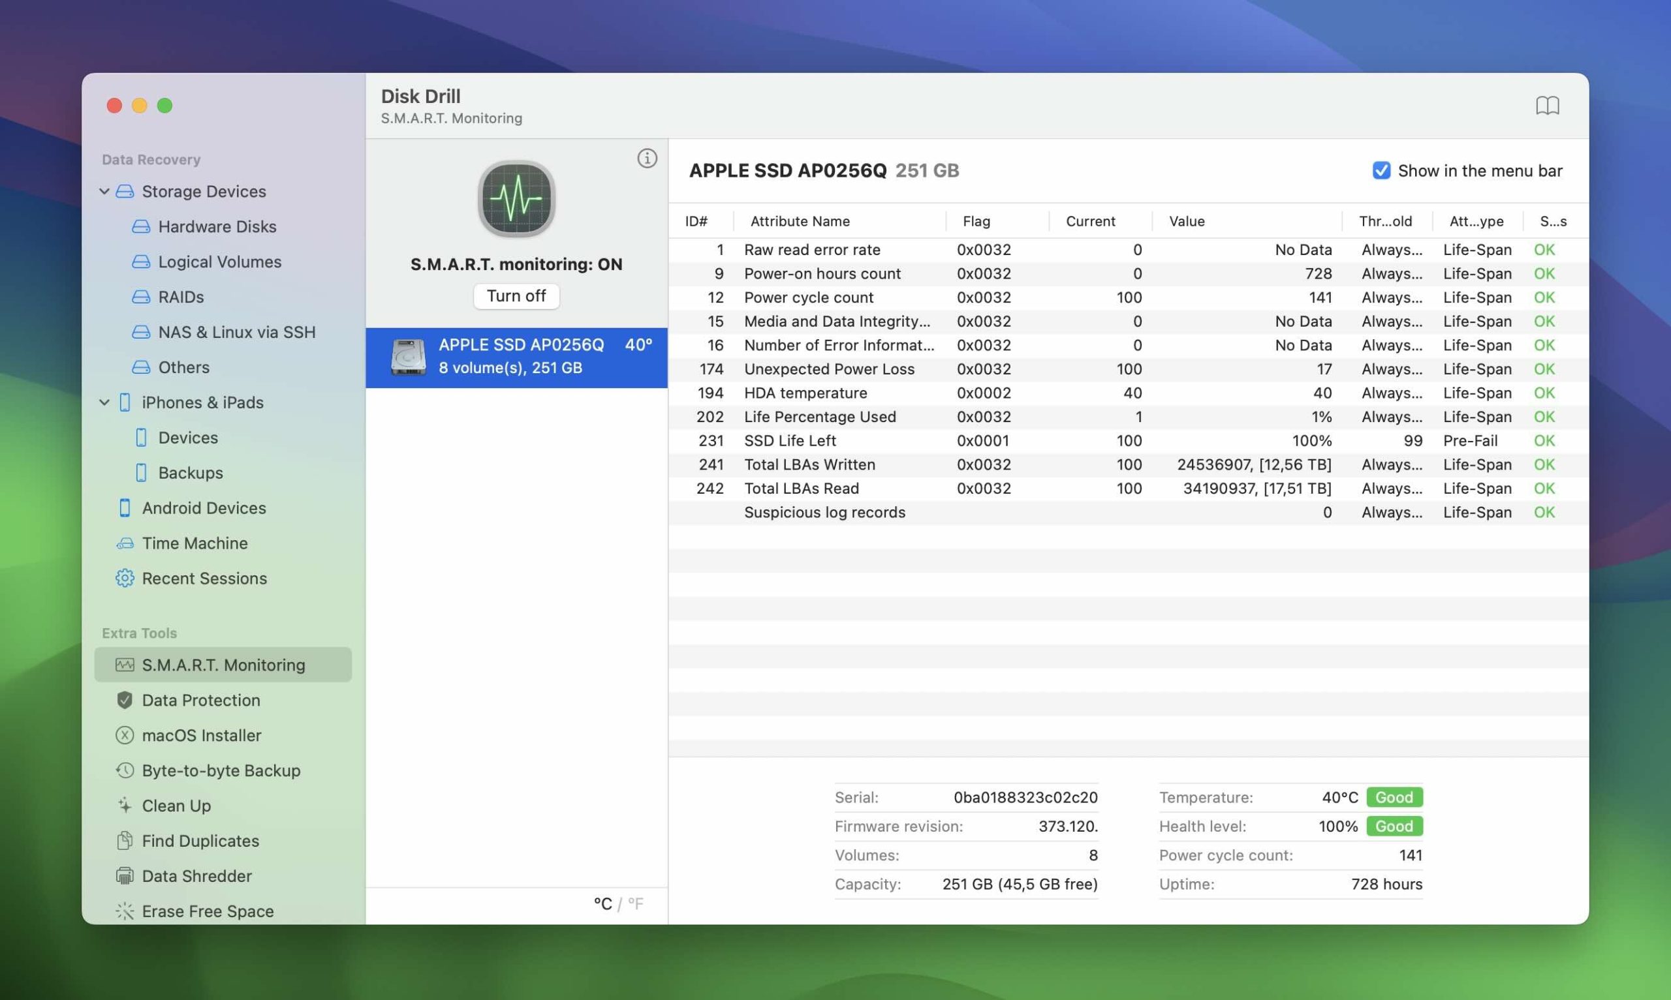Select Hardware Disks in sidebar
The height and width of the screenshot is (1000, 1671).
(217, 226)
